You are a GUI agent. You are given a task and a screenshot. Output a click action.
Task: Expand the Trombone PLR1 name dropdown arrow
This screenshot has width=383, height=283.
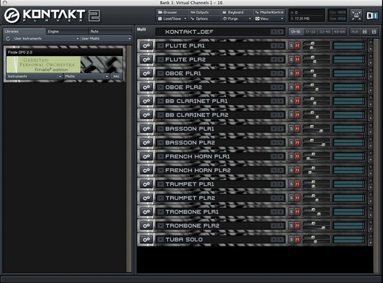pos(161,212)
